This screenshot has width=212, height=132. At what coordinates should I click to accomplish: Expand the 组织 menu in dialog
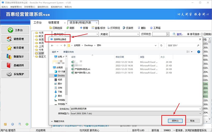(x=55, y=52)
